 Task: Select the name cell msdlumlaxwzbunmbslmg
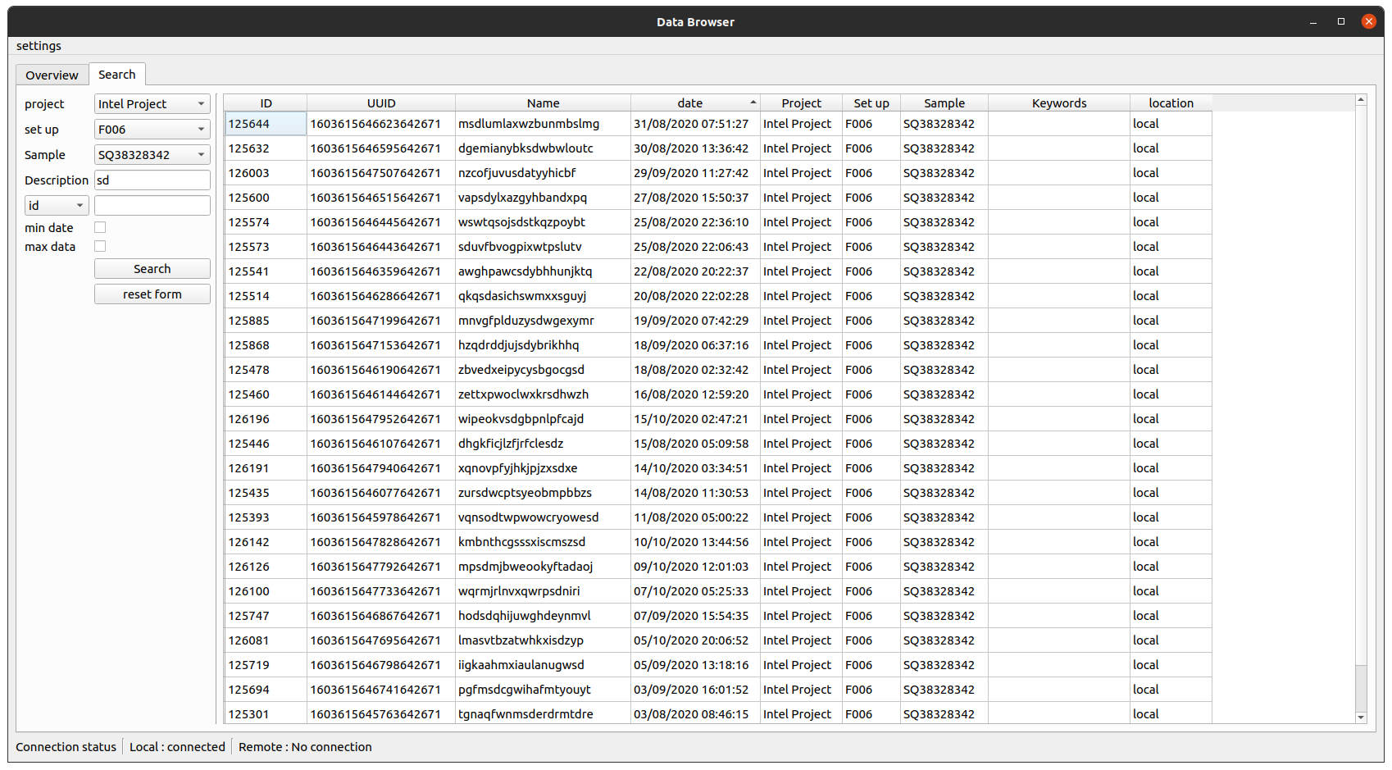(x=543, y=124)
